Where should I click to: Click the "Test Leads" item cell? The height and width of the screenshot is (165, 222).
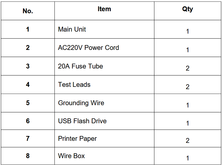74,85
